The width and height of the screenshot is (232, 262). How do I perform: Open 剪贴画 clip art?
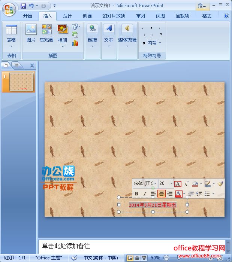[47, 33]
